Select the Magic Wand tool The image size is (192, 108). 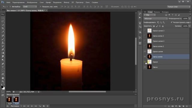(3, 25)
